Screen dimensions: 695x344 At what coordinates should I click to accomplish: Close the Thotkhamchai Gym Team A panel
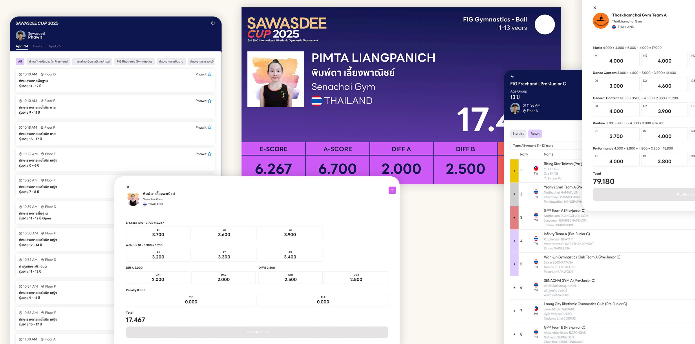pyautogui.click(x=595, y=8)
